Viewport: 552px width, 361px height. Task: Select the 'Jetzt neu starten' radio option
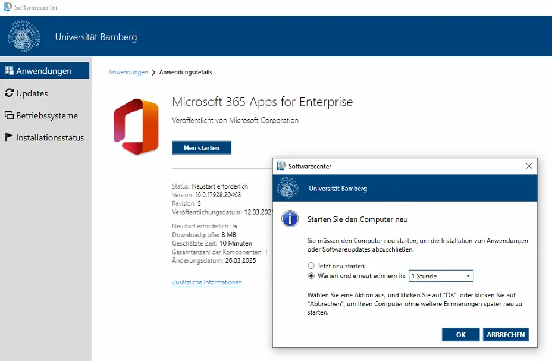tap(311, 266)
